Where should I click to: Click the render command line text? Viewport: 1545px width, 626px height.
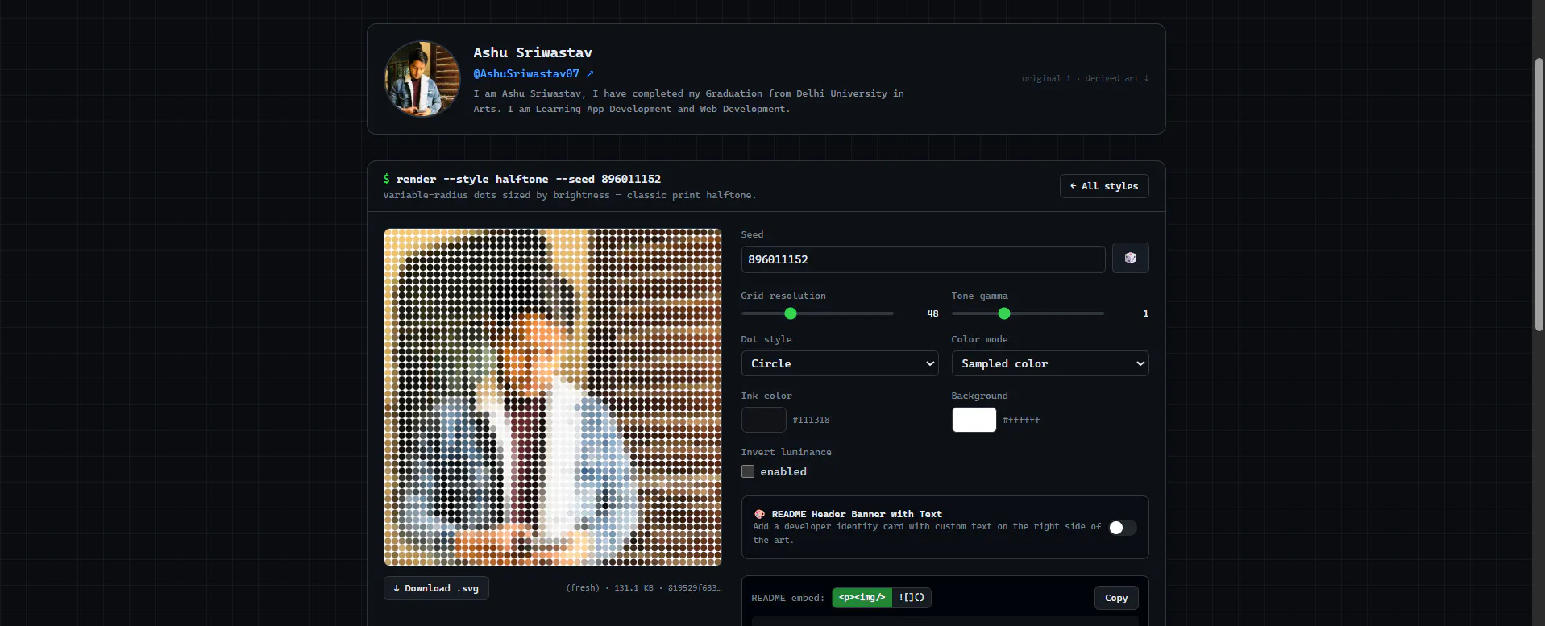[x=521, y=179]
